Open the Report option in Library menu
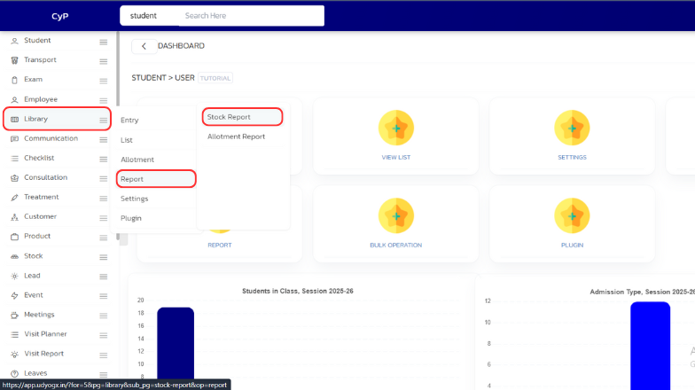695x390 pixels. [132, 179]
